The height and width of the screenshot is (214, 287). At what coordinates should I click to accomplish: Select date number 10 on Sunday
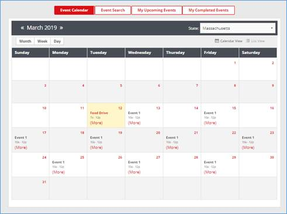[x=44, y=108]
